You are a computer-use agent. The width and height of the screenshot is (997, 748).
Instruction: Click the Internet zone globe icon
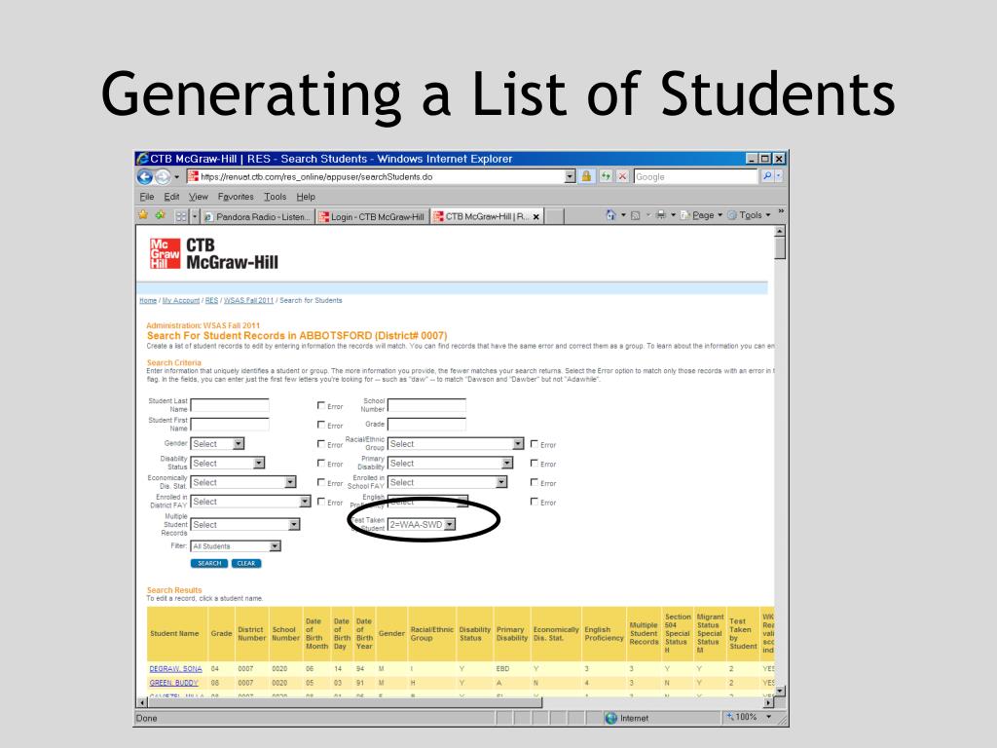[611, 718]
